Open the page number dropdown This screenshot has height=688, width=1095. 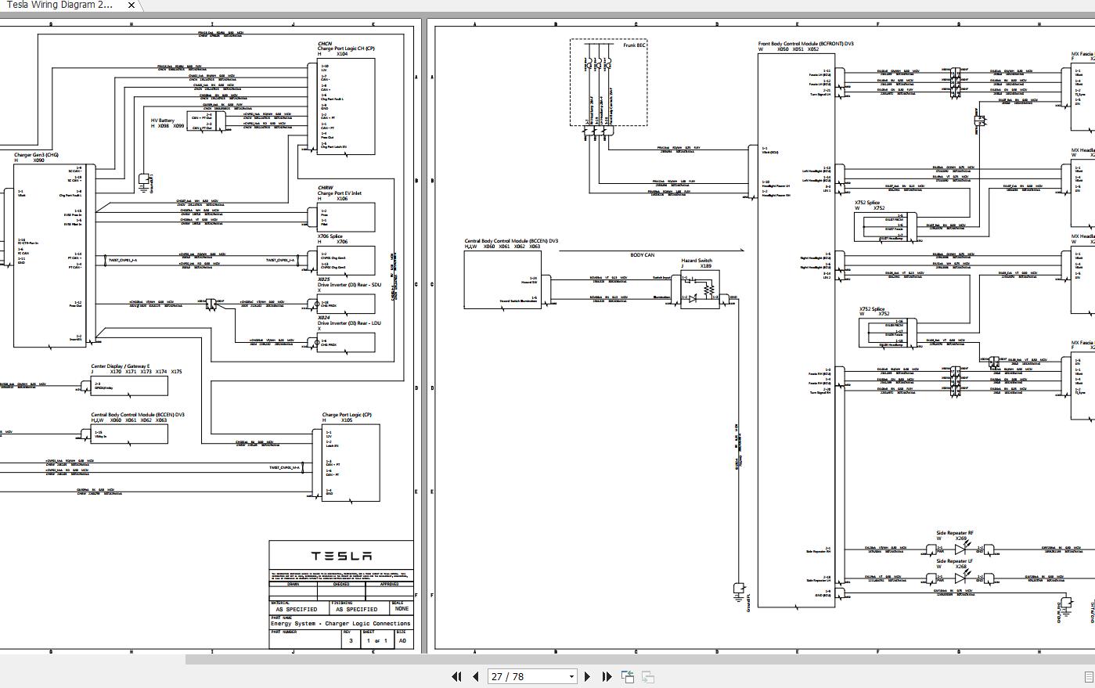[571, 676]
